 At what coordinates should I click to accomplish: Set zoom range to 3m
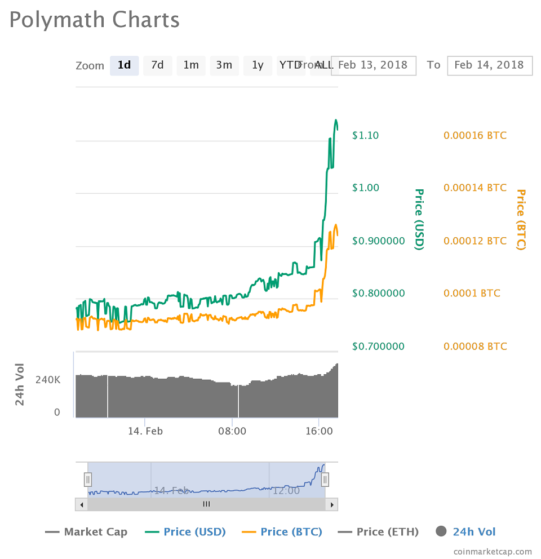coord(224,65)
